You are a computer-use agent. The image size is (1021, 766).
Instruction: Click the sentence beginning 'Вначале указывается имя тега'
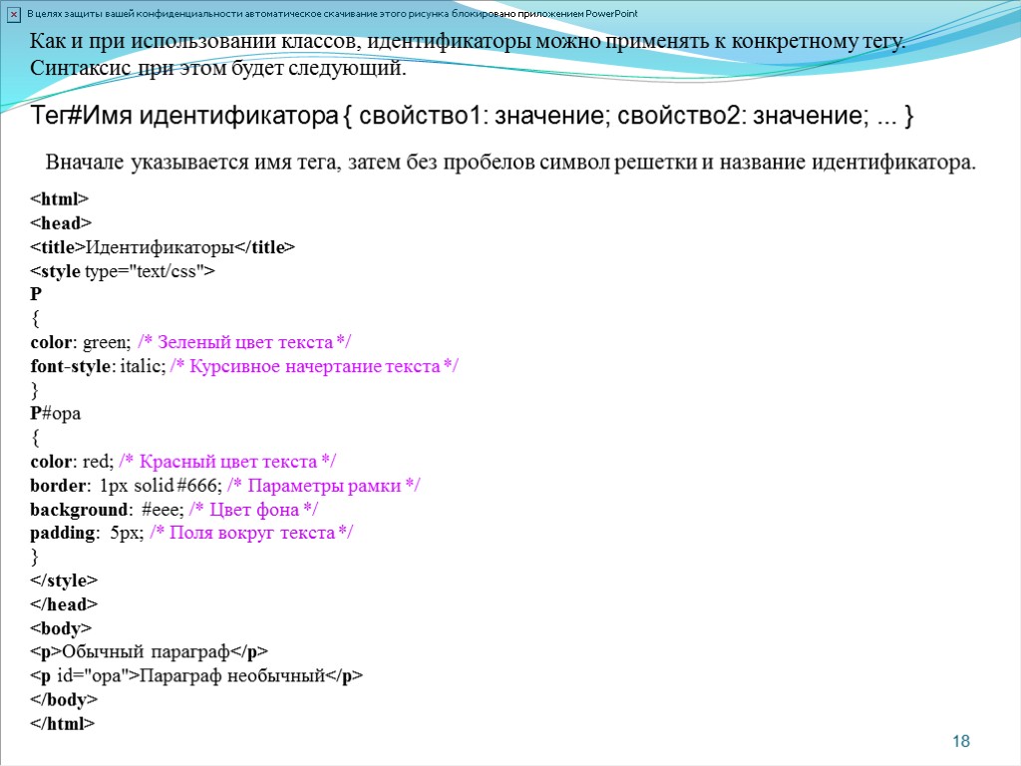[510, 162]
